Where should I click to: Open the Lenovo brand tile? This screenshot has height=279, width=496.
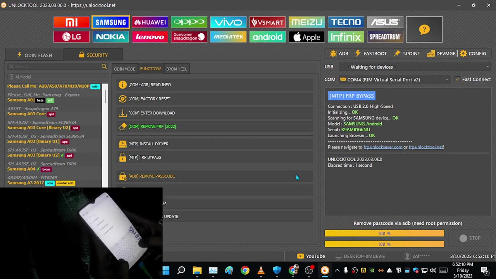pos(150,37)
